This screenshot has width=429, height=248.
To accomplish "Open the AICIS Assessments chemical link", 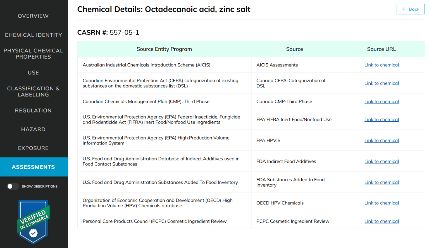I will pyautogui.click(x=382, y=65).
